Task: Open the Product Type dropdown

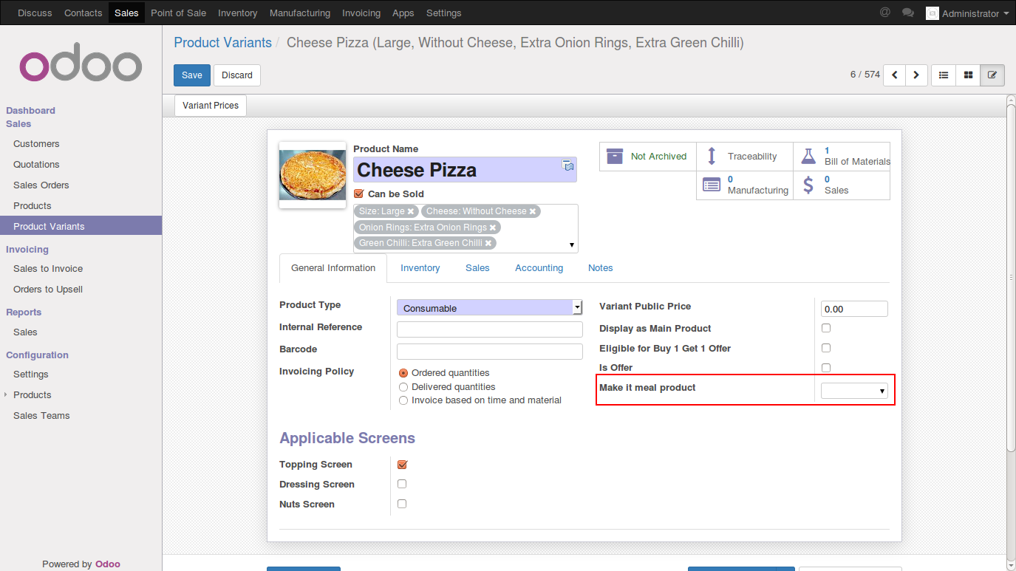Action: point(490,308)
